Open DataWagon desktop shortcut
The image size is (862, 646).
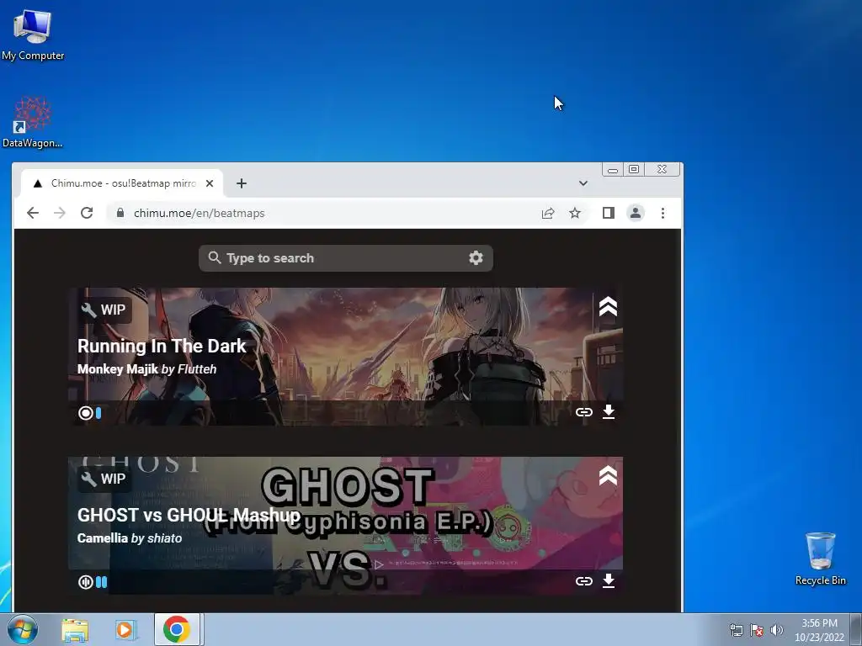click(33, 122)
